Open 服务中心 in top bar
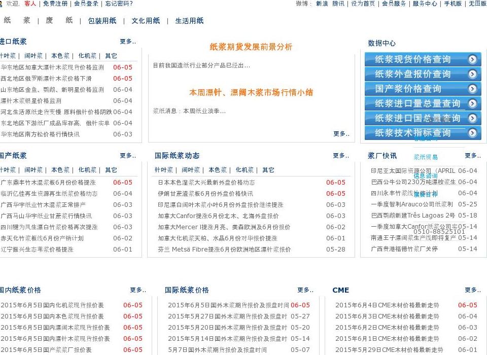The height and width of the screenshot is (355, 487). 425,4
